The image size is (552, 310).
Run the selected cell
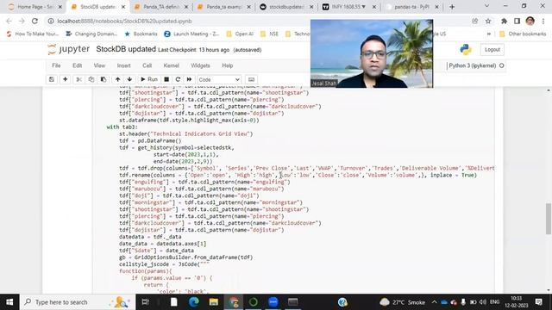pos(149,79)
